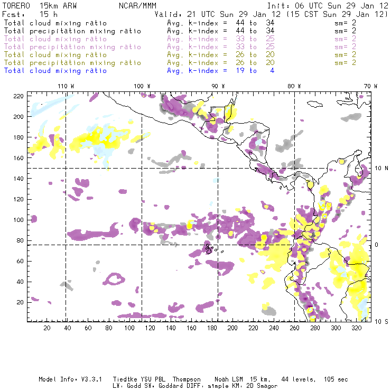
Task: Click the '0' equator latitude label
Action: coord(376,245)
